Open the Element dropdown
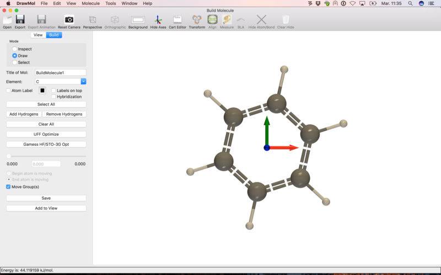The image size is (441, 275). [x=83, y=81]
